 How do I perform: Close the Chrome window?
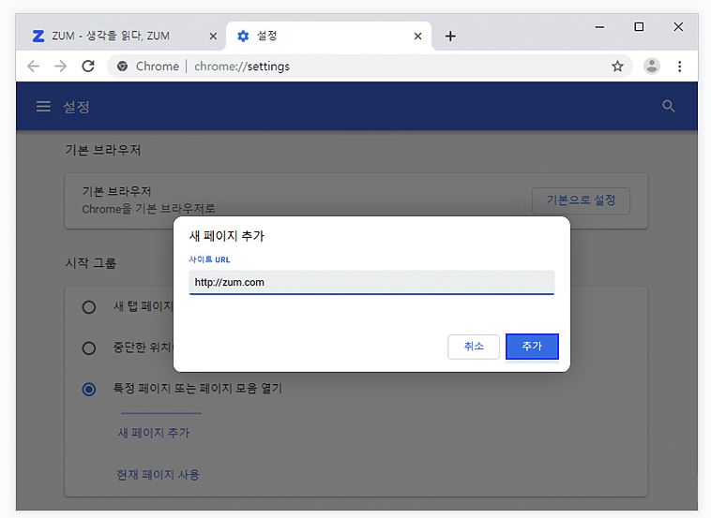tap(678, 27)
